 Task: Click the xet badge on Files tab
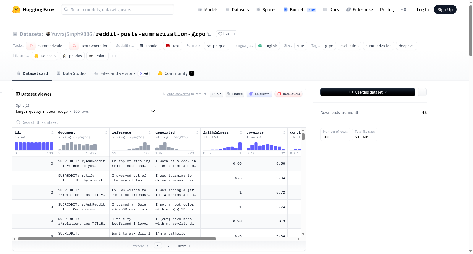coord(144,73)
